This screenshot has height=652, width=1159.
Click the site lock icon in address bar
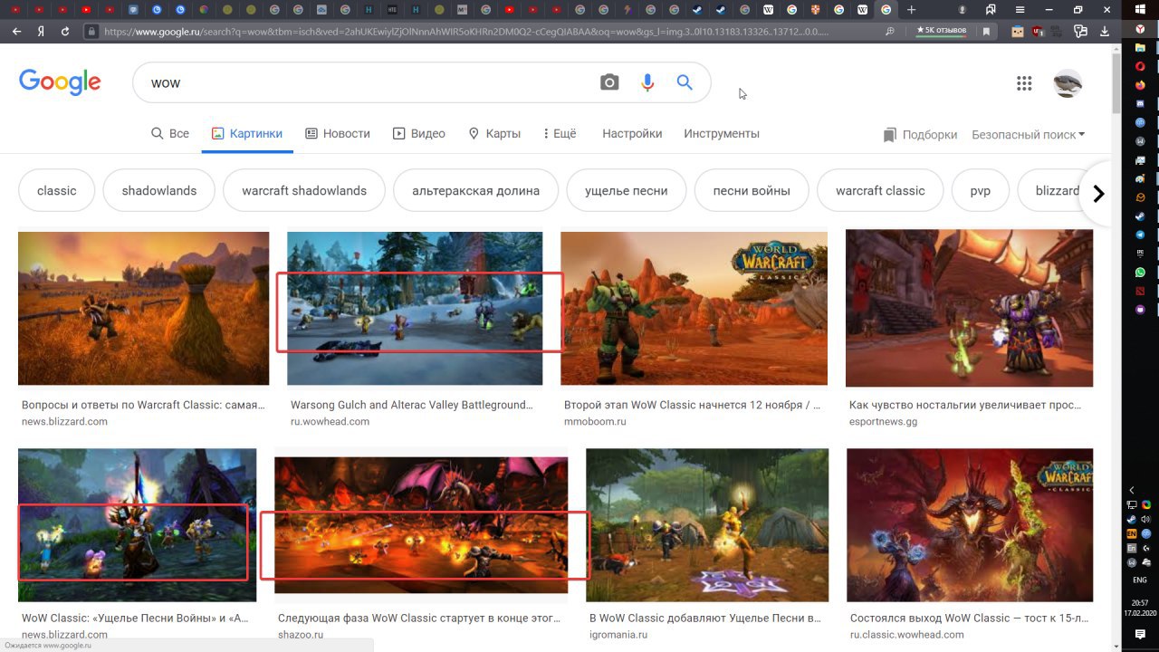[91, 31]
